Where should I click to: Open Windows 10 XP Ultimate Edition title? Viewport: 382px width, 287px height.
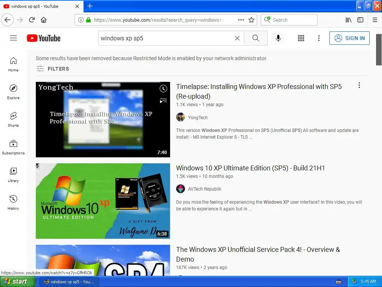pyautogui.click(x=250, y=168)
